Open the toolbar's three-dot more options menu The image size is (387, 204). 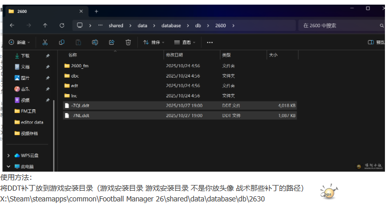click(x=210, y=43)
